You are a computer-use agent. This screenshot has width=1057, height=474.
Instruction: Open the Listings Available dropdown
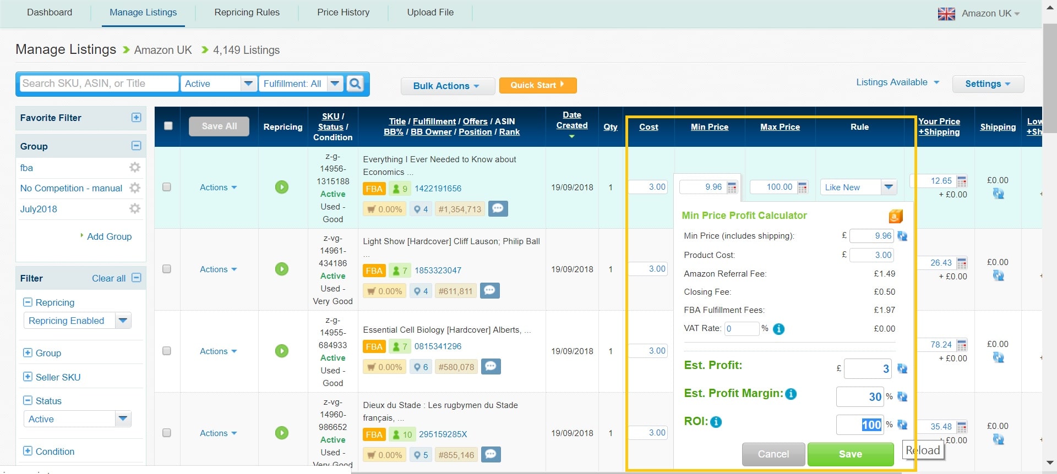pos(897,82)
